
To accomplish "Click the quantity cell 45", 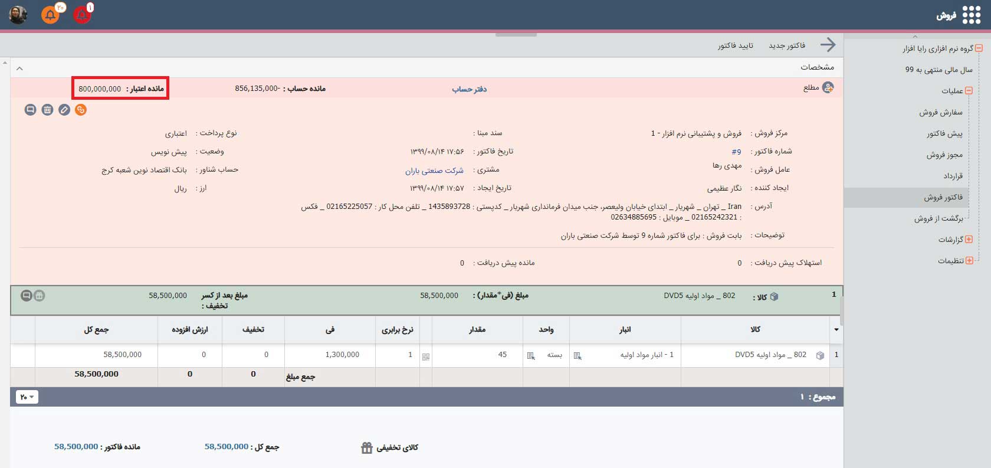I will pos(477,355).
